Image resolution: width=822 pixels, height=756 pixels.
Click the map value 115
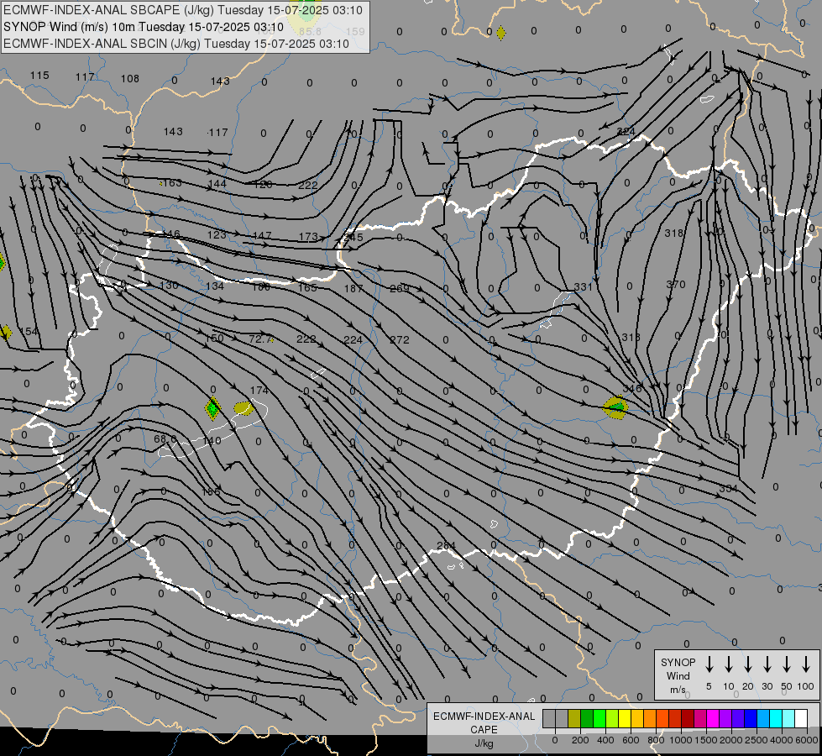[x=39, y=76]
